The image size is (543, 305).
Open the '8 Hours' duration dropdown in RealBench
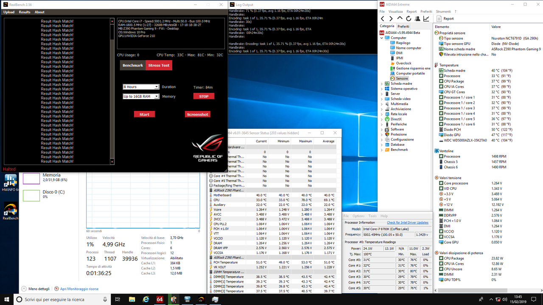tap(141, 87)
